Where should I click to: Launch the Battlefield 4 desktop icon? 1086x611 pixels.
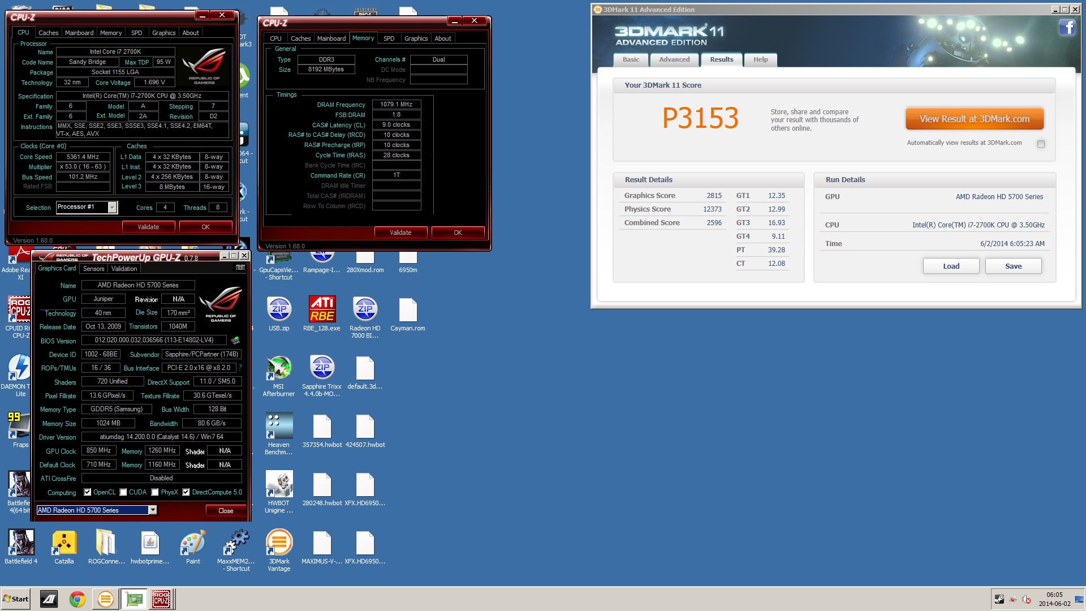[x=21, y=547]
